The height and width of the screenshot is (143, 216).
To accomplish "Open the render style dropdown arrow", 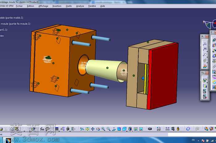I will (x=132, y=131).
